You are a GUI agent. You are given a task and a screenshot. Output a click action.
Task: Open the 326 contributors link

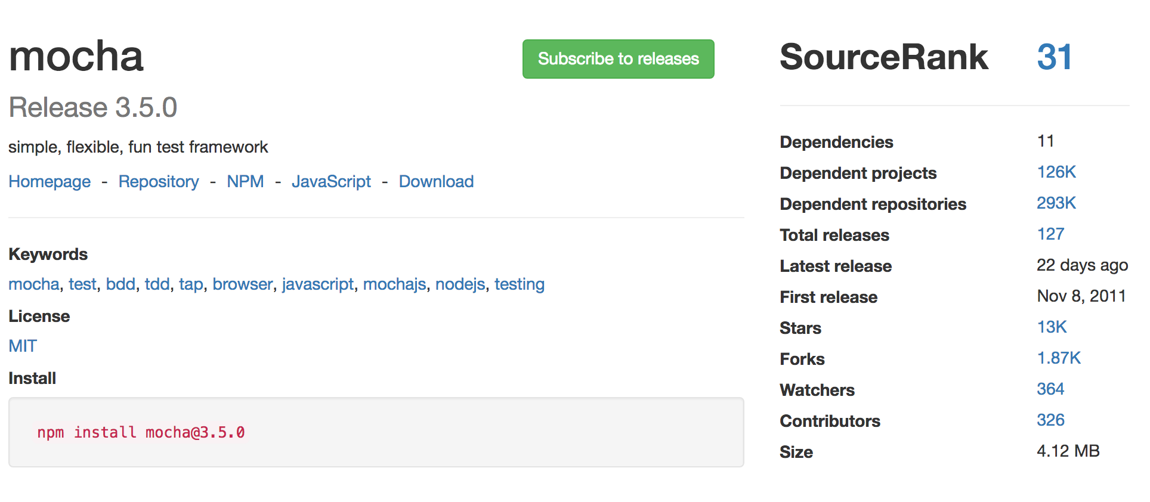coord(1050,420)
